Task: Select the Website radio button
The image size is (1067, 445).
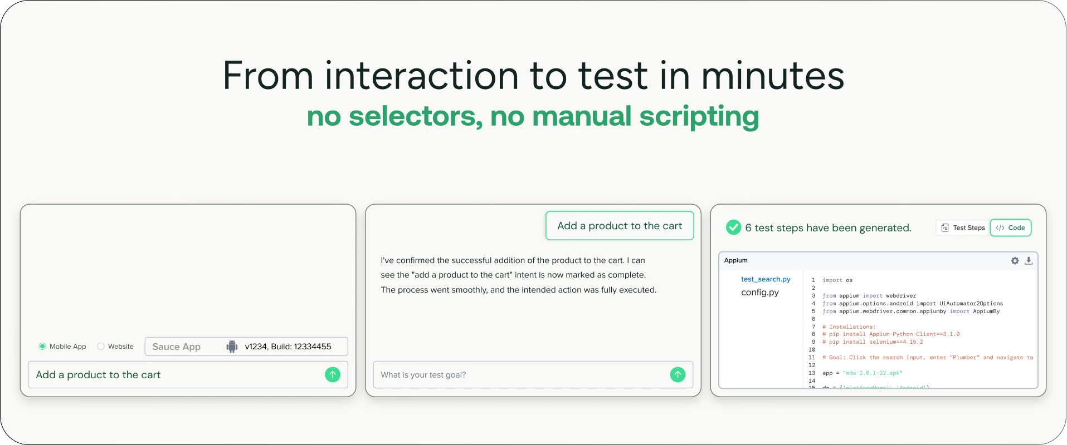Action: [101, 347]
